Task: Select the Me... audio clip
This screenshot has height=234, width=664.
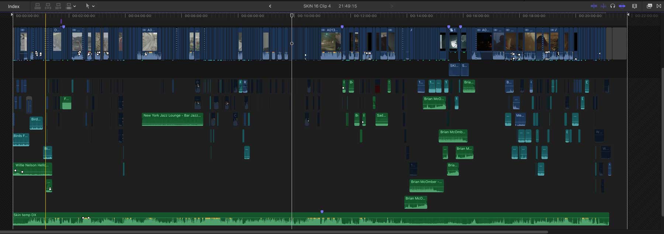Action: tap(520, 119)
